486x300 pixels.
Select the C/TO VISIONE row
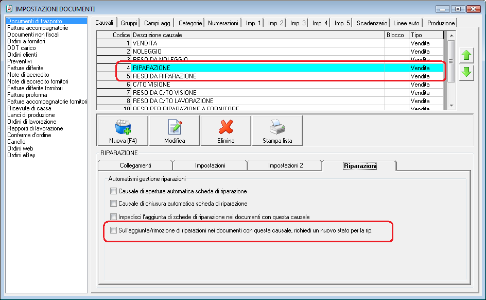(x=270, y=85)
